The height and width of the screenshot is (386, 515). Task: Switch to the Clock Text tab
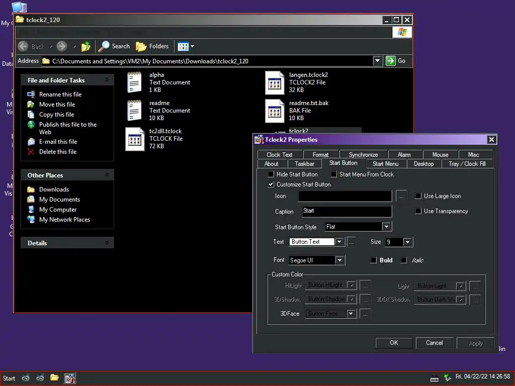pos(279,155)
